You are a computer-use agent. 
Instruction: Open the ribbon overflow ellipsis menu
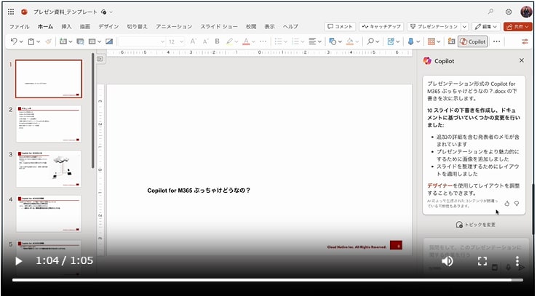(x=496, y=41)
